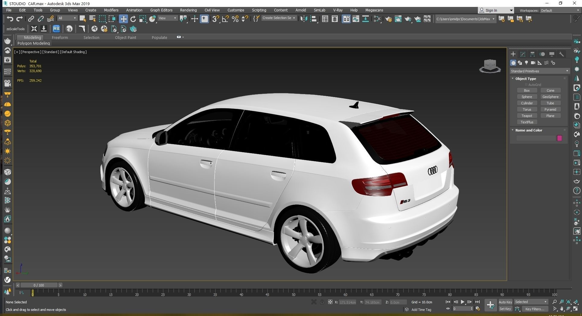
Task: Click the RB icon in second toolbar row
Action: (56, 29)
